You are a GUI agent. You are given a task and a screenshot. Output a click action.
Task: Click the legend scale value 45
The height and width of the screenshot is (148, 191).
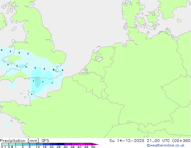[x=86, y=147]
